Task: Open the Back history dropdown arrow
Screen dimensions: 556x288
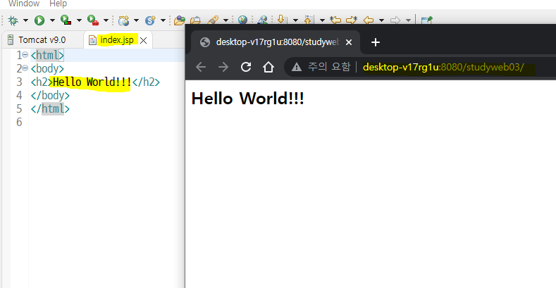Action: [381, 20]
